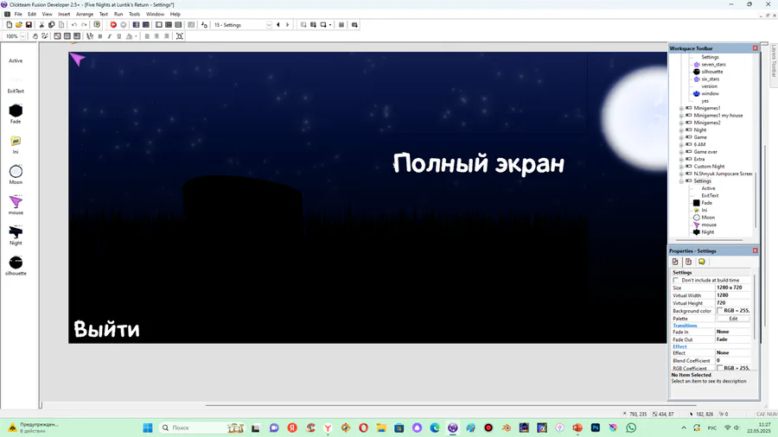Close the Workspace Toolbar panel
The width and height of the screenshot is (778, 437).
pyautogui.click(x=756, y=48)
